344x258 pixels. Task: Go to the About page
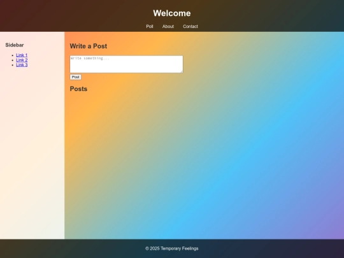168,26
